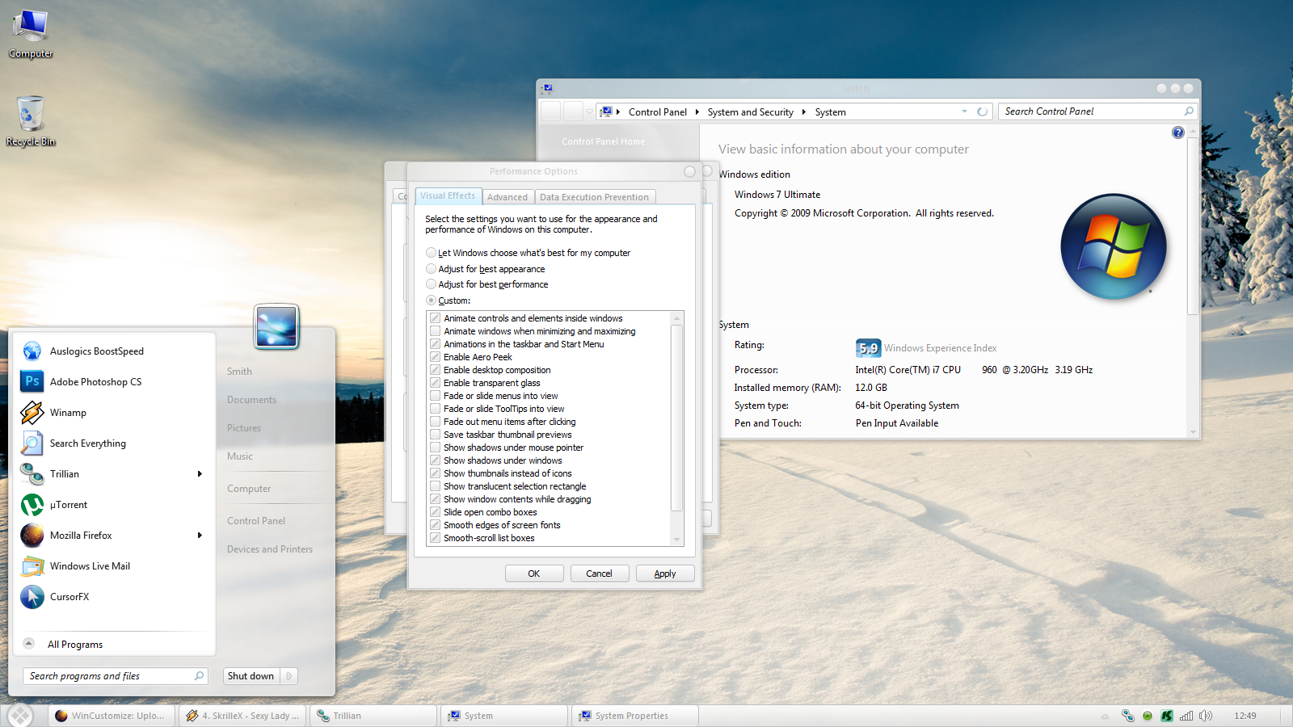Click the help question mark icon
The width and height of the screenshot is (1293, 727).
[x=1177, y=132]
